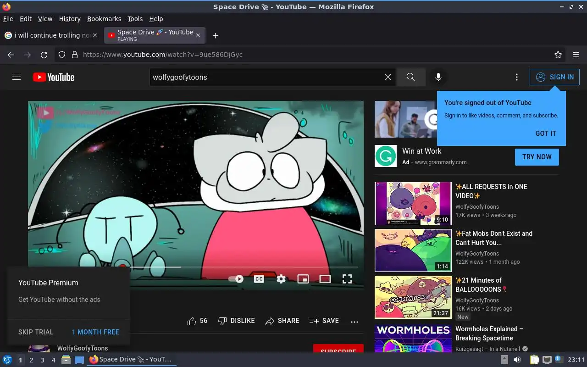Screen dimensions: 587x367
Task: Open the file manager taskbar icon
Action: click(x=66, y=360)
